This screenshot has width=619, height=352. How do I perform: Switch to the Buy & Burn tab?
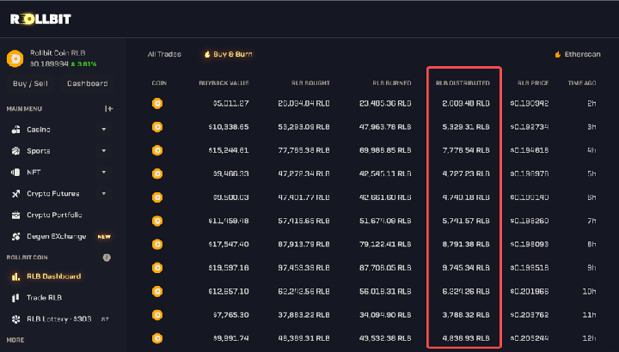pos(228,54)
